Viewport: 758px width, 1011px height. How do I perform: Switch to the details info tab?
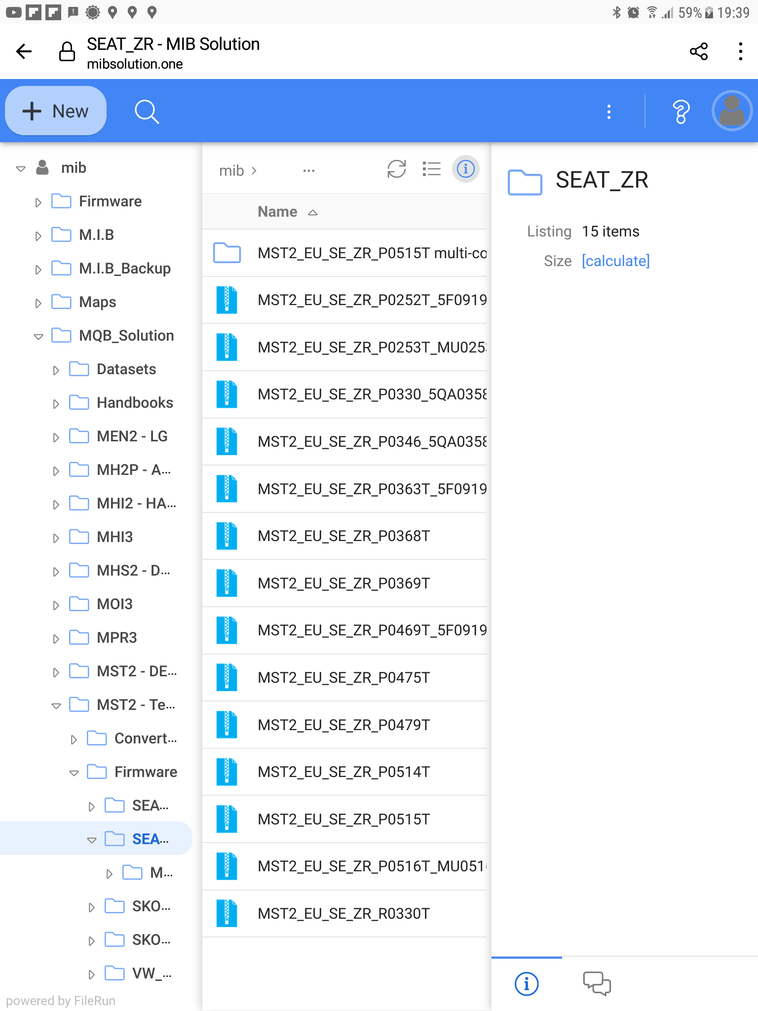(527, 984)
